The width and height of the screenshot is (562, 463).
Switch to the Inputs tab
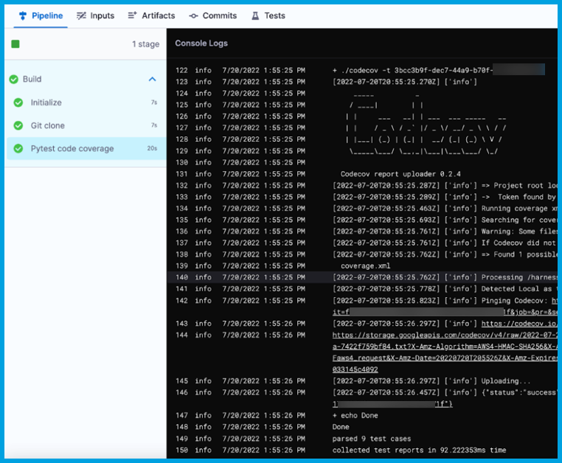(102, 15)
